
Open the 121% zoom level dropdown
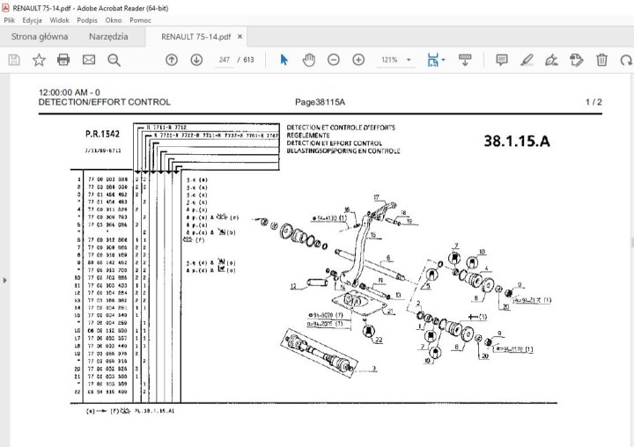[x=394, y=60]
